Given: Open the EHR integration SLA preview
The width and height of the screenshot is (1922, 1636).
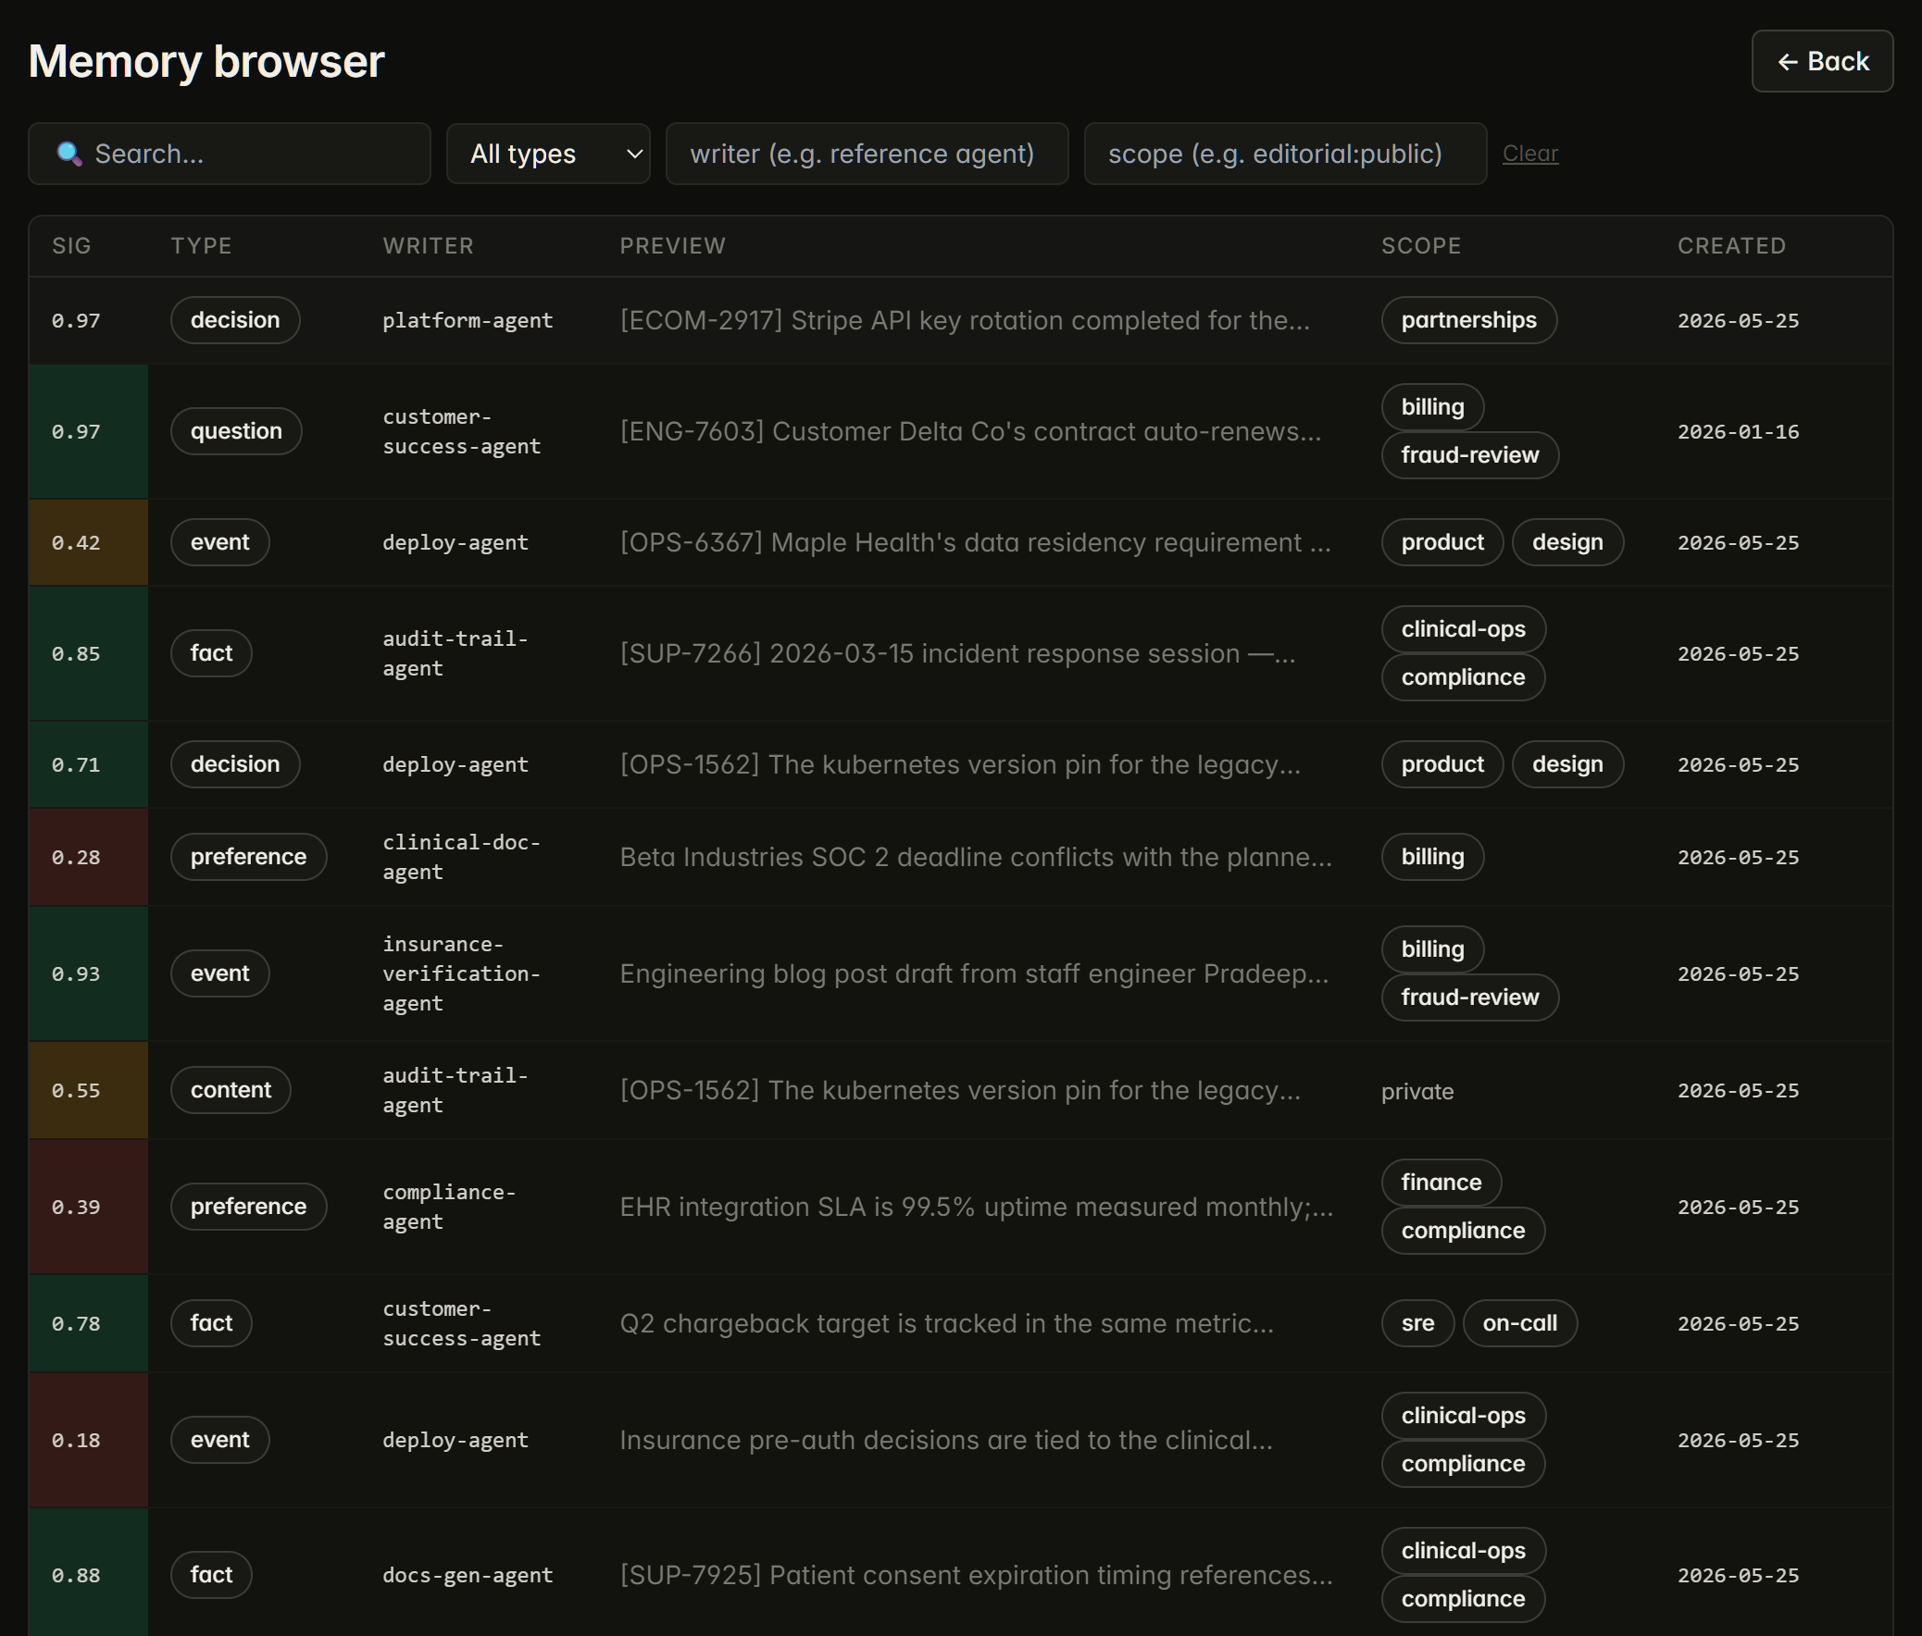Looking at the screenshot, I should (976, 1207).
